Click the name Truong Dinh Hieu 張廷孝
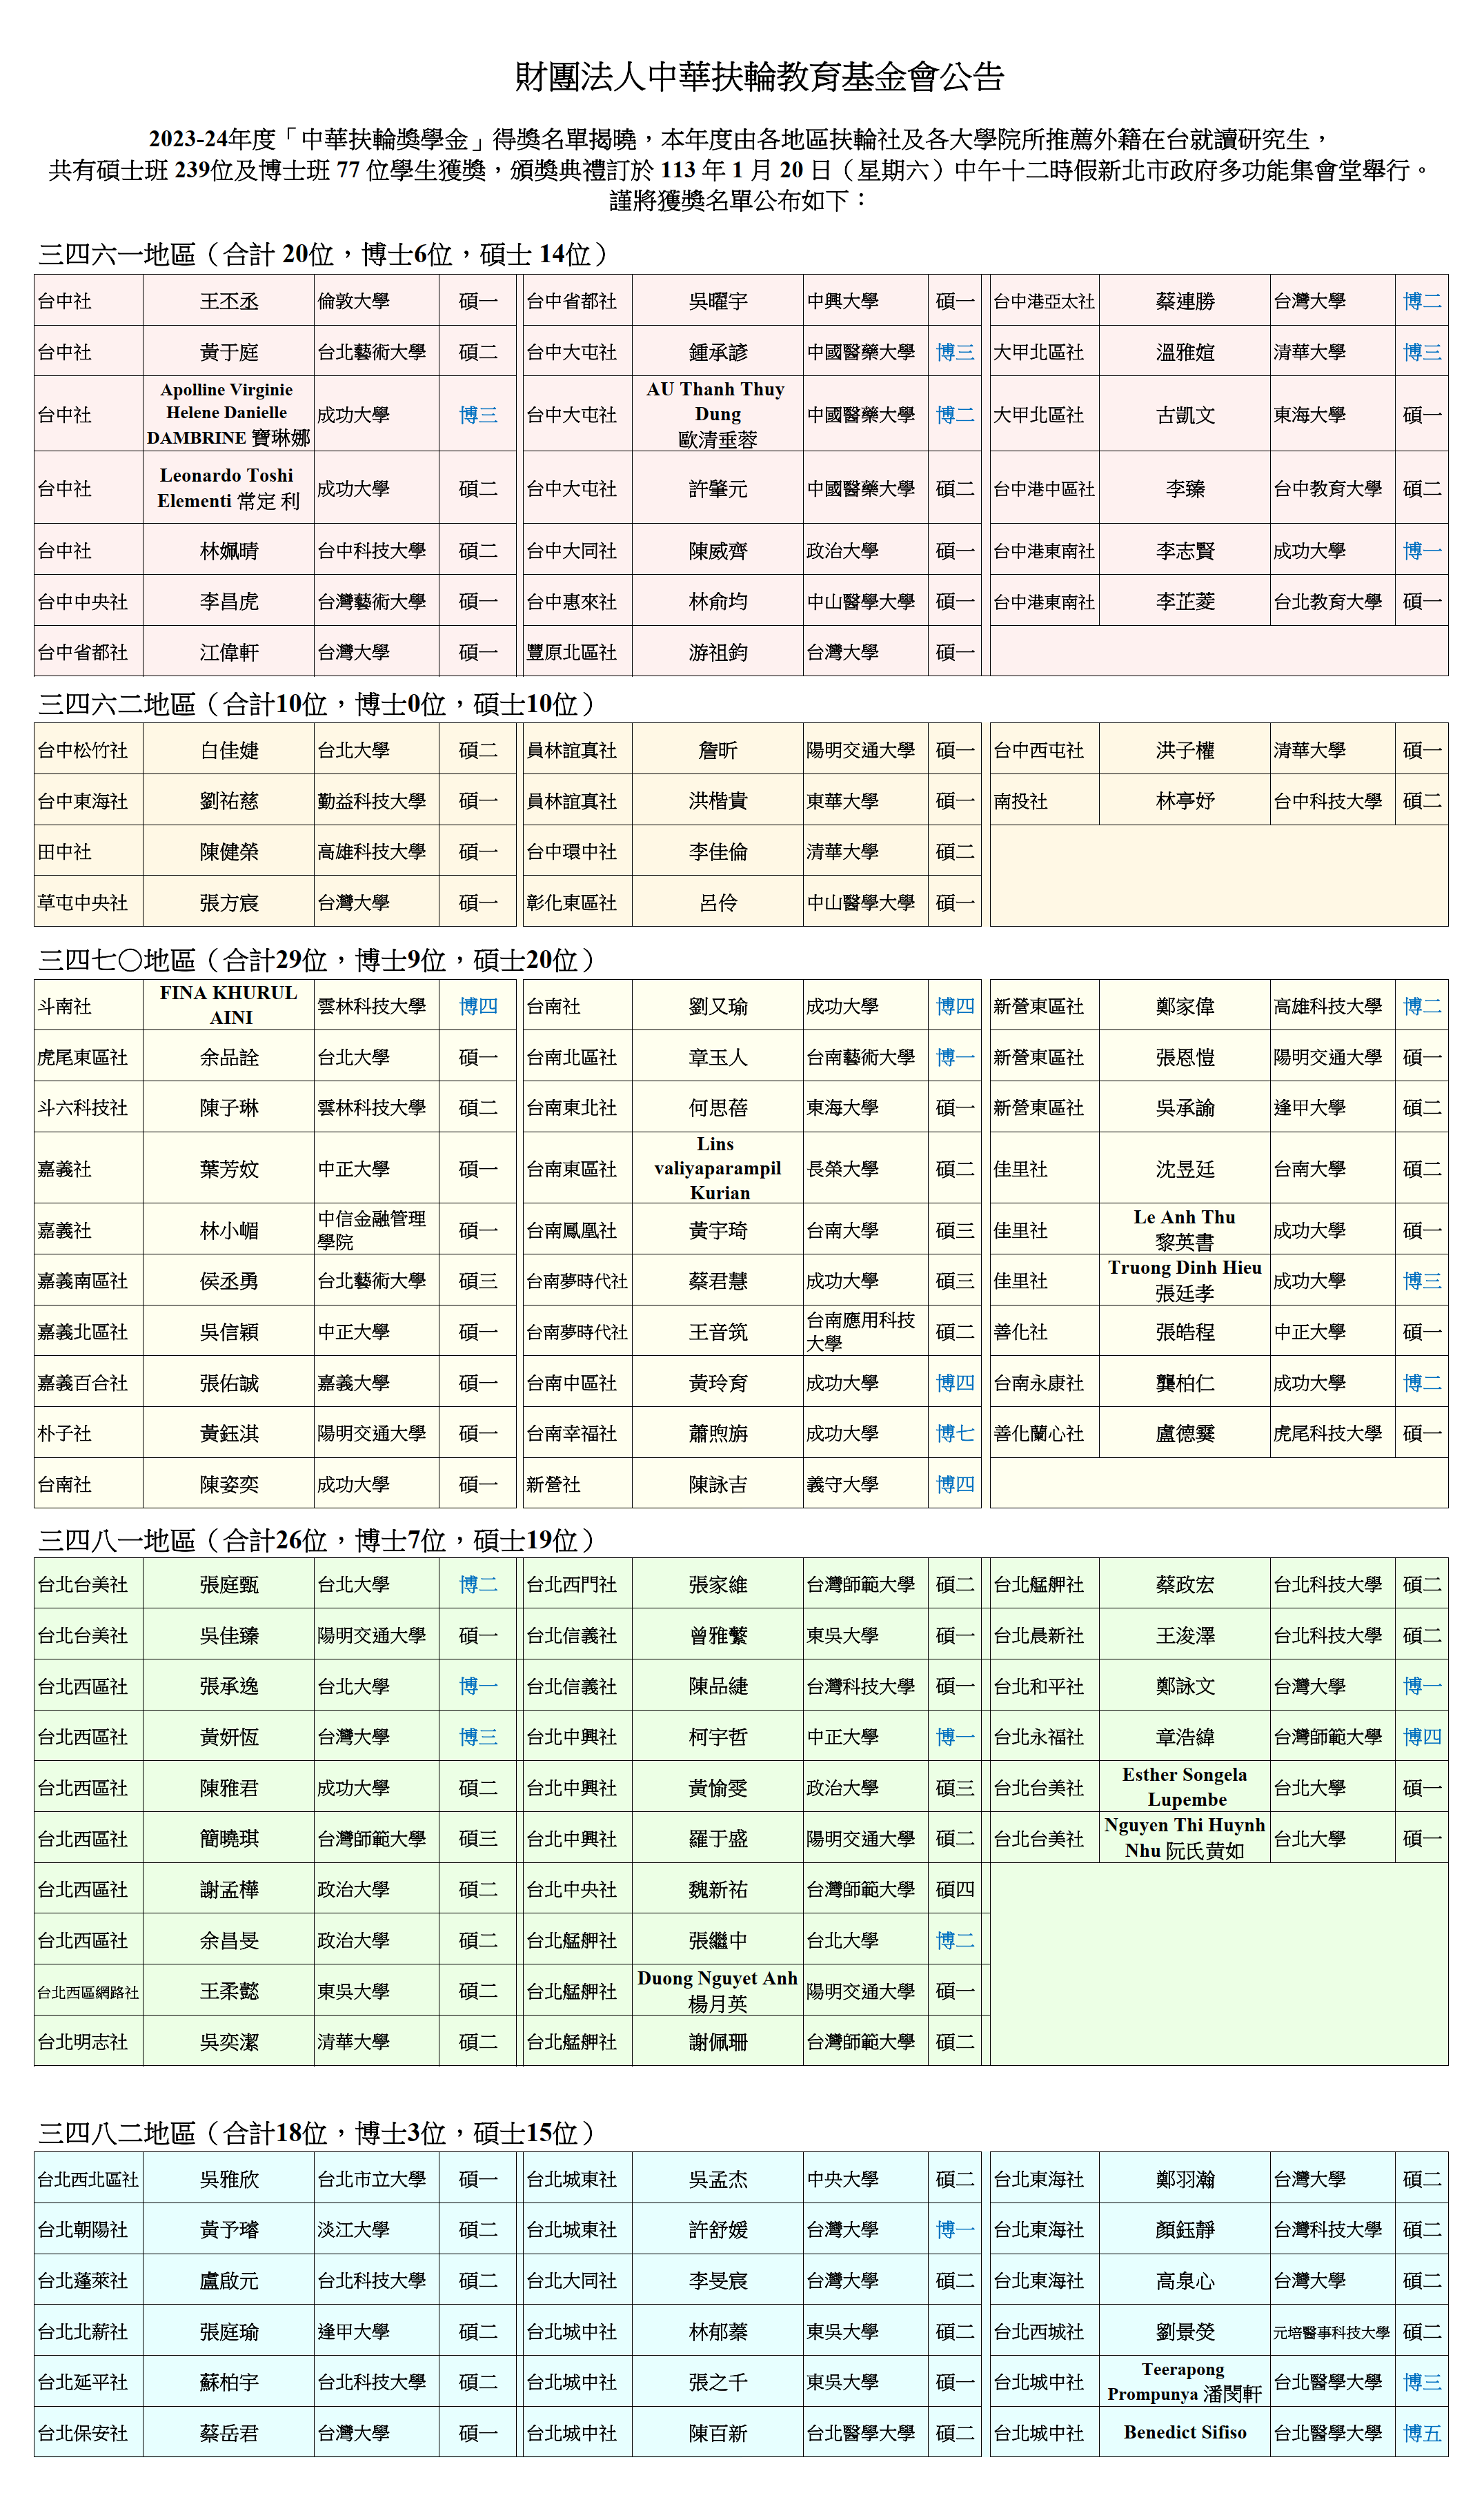Screen dimensions: 1484x2493 click(1185, 1281)
